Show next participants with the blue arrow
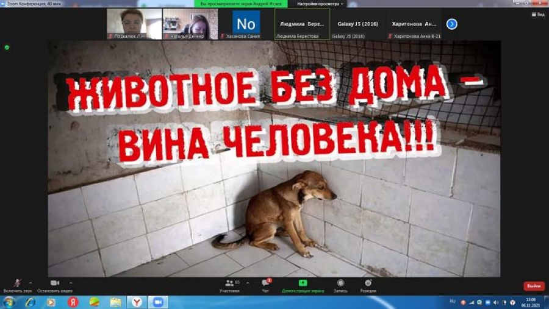549x309 pixels. point(451,24)
